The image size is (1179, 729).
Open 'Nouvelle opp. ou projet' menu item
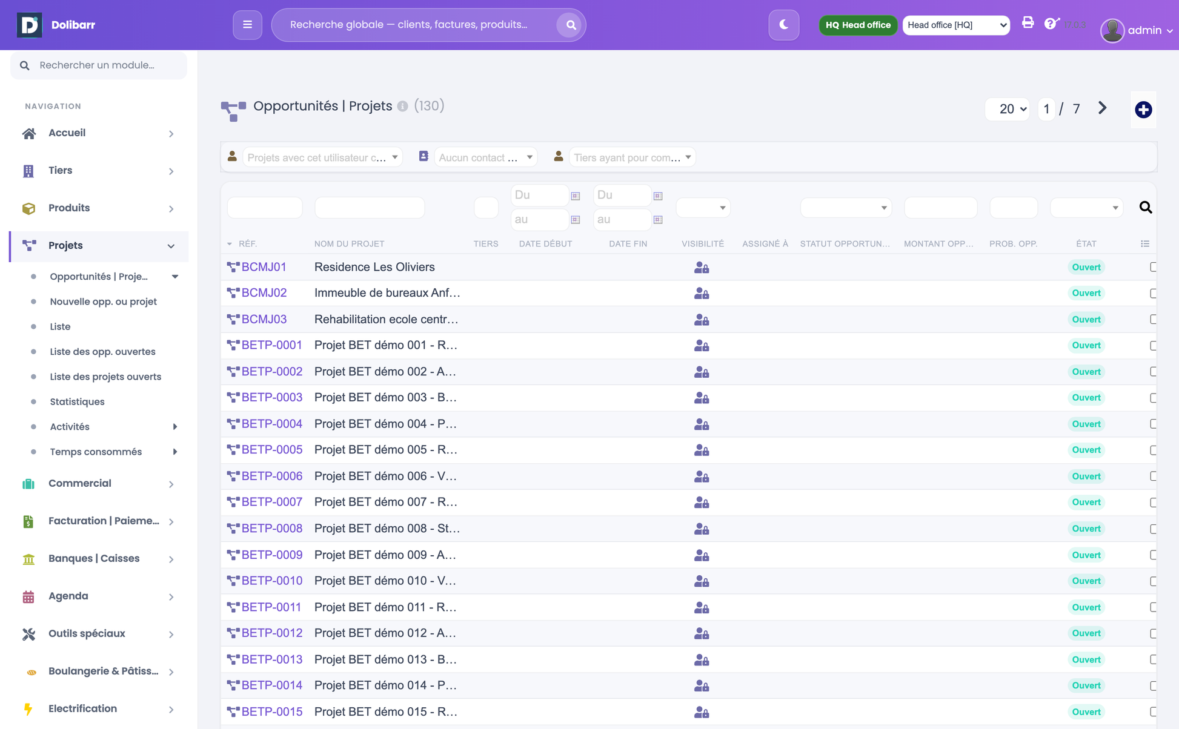(103, 302)
